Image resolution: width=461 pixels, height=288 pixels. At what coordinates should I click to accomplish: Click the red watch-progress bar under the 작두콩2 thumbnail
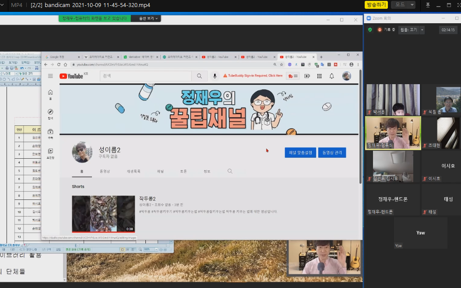click(x=103, y=232)
